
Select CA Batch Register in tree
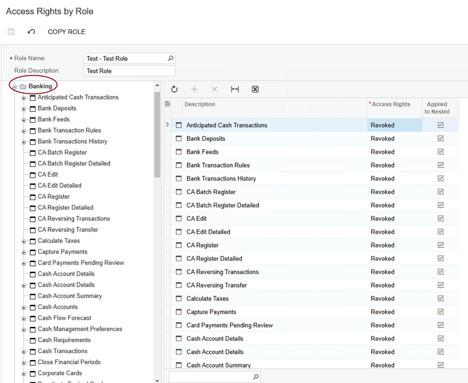62,152
